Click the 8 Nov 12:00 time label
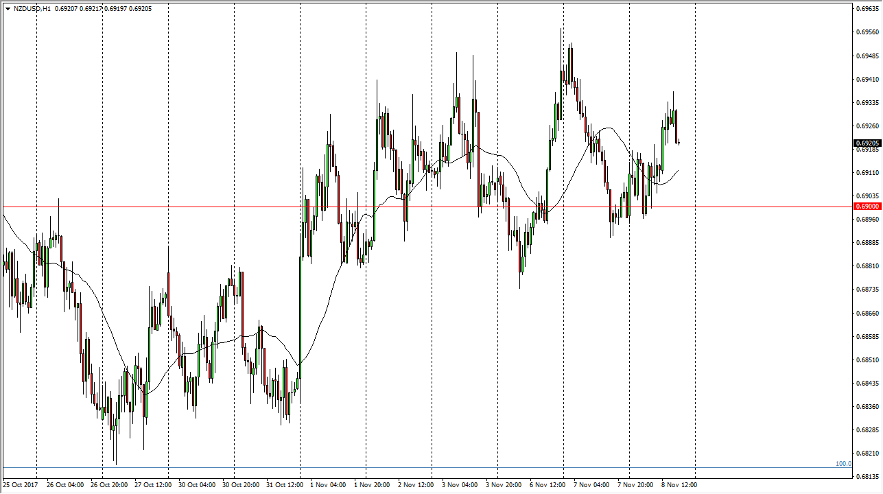Image resolution: width=883 pixels, height=494 pixels. click(679, 485)
